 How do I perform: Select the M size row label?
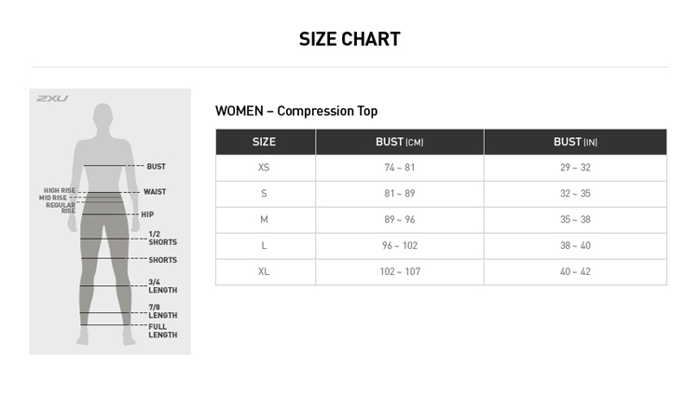tap(265, 220)
